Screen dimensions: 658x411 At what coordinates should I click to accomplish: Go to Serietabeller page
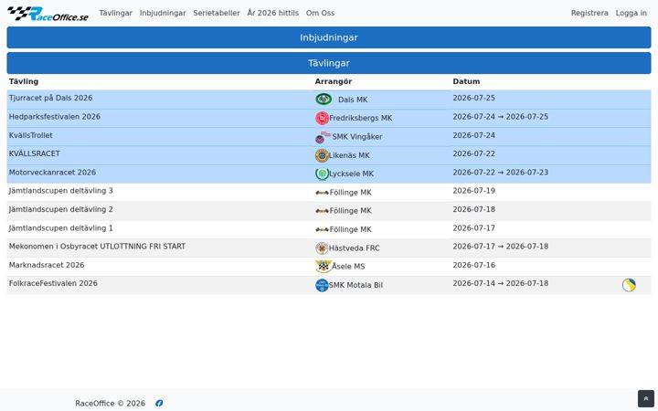tap(217, 13)
